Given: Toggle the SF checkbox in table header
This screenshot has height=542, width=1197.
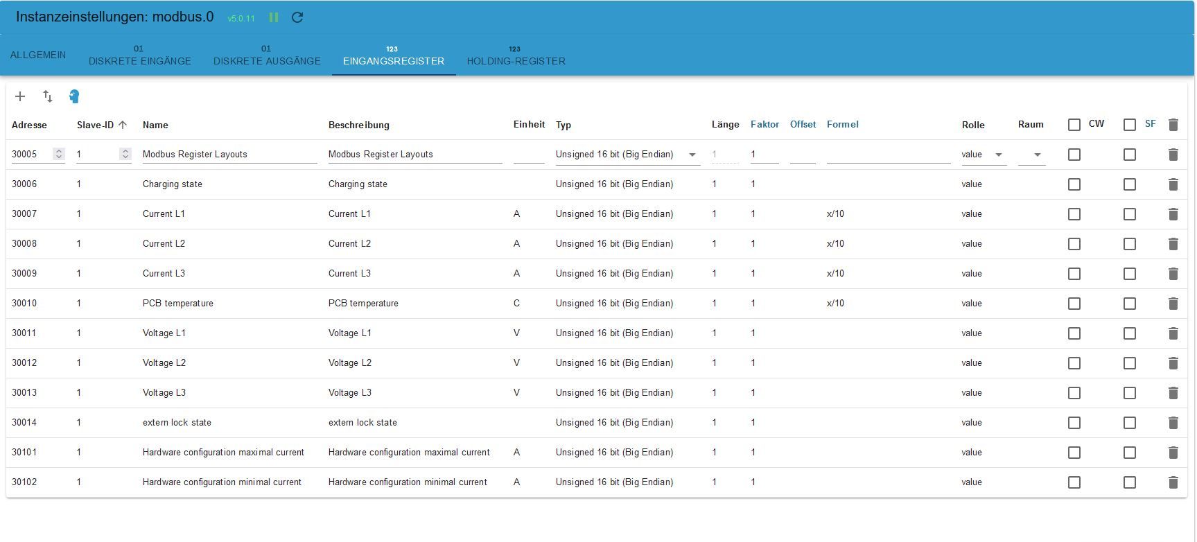Looking at the screenshot, I should pyautogui.click(x=1130, y=125).
